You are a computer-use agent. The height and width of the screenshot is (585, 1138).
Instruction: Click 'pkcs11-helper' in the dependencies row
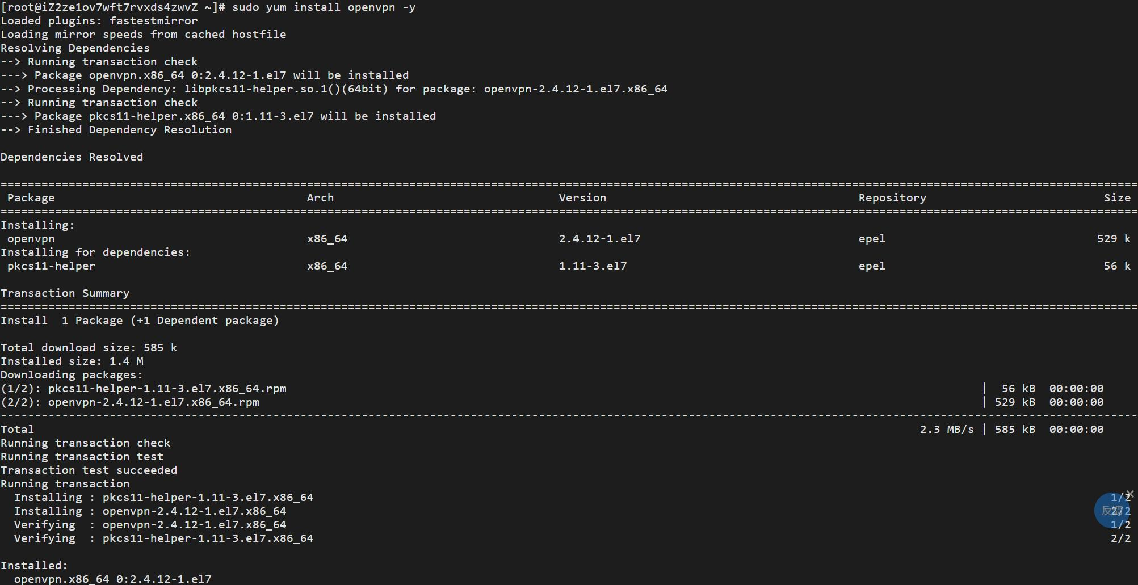point(51,266)
